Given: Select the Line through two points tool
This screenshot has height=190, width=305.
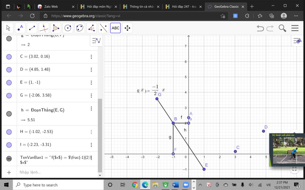Looking at the screenshot, I should [x=32, y=28].
